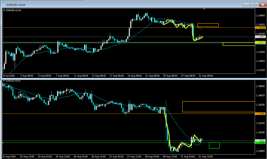Maximize the EURUSD-cd,H4 chart window

point(254,5)
